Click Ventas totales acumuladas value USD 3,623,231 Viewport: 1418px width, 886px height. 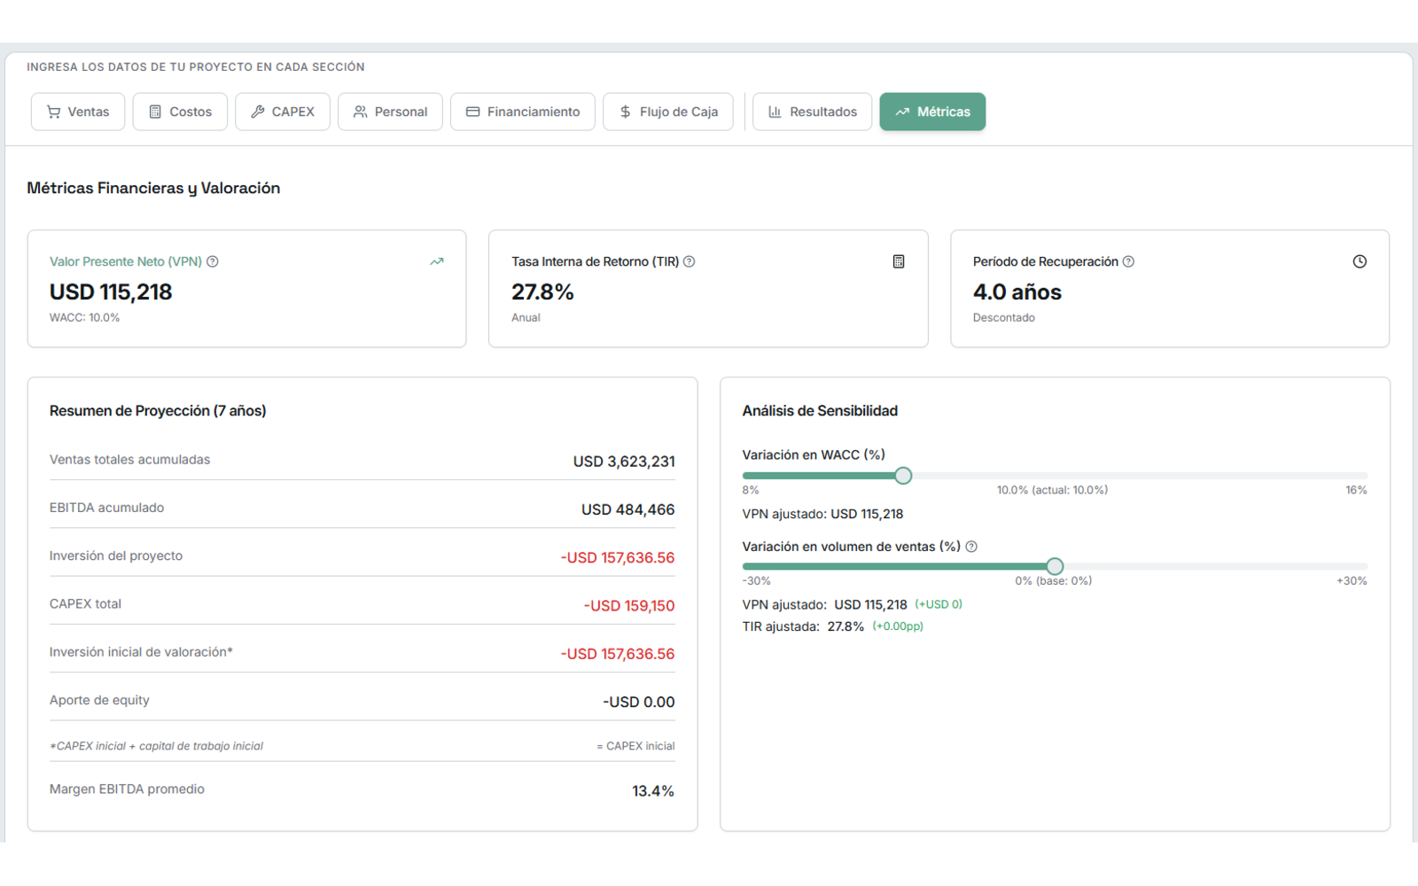pos(624,462)
